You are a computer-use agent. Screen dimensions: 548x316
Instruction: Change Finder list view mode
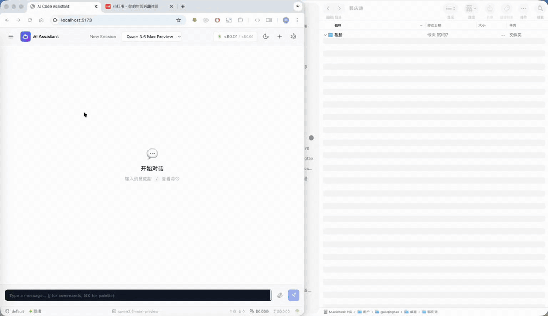click(x=450, y=8)
